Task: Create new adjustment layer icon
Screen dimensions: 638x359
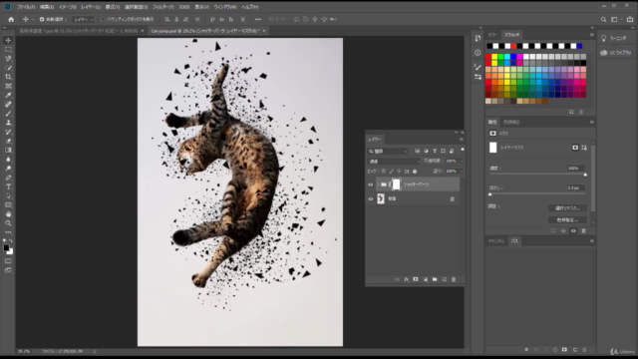Action: point(426,279)
